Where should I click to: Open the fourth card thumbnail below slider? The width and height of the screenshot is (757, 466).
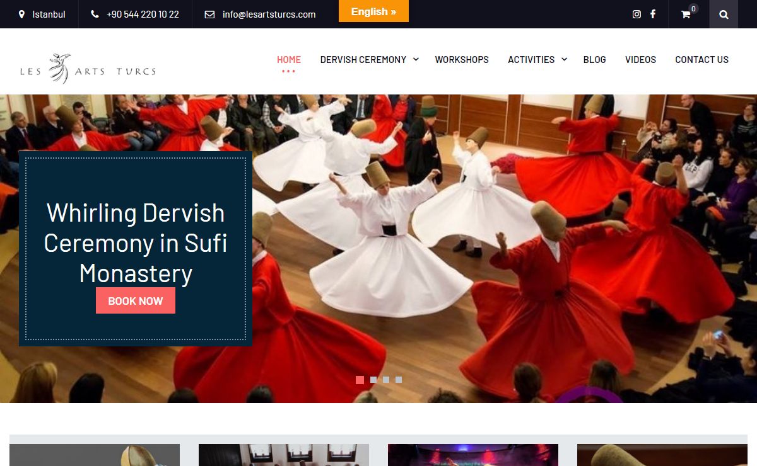[662, 455]
